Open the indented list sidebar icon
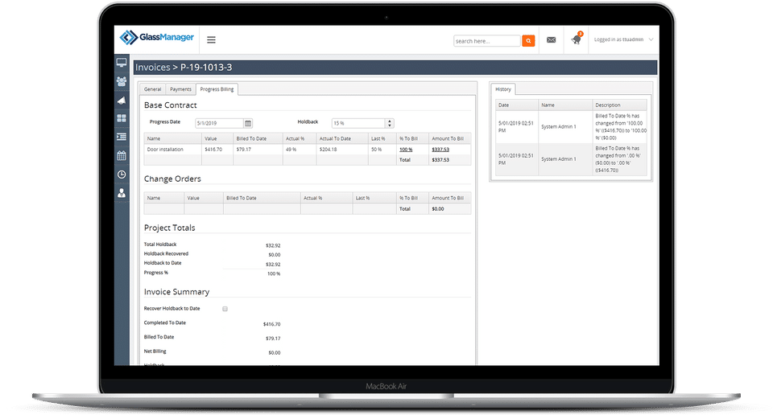Screen dimensions: 773x415 click(122, 137)
